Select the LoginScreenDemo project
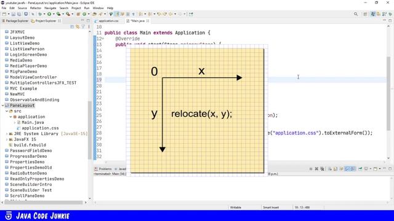Screen dimensions: 394x221 [26, 55]
